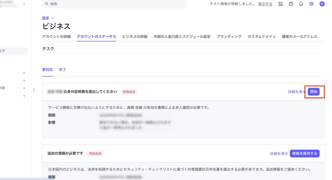The width and height of the screenshot is (332, 180).
Task: Click the magnifier icon in search bar
Action: [47, 4]
